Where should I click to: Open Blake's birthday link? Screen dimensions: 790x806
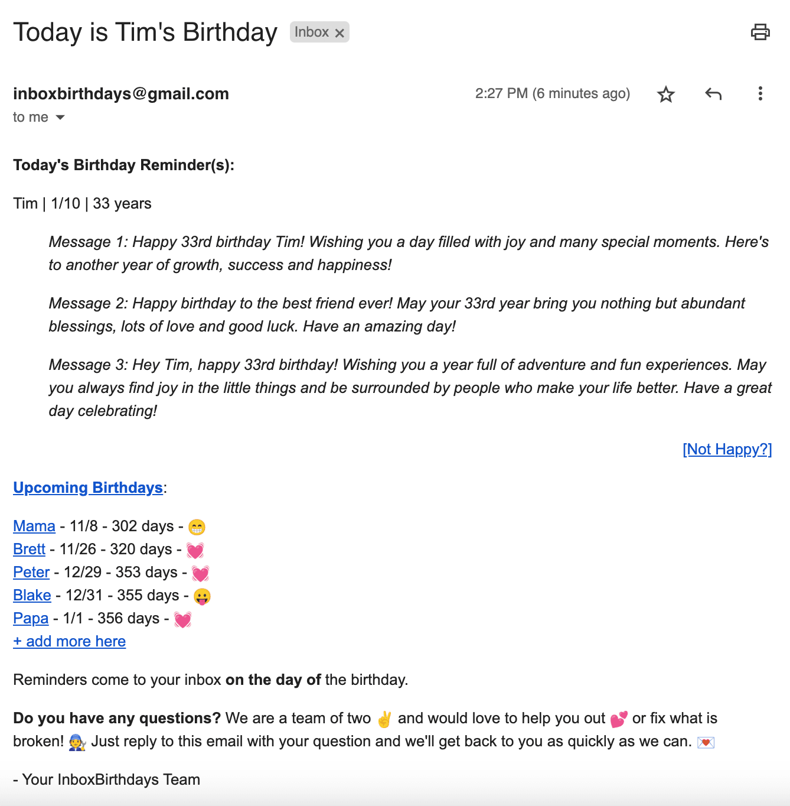click(32, 596)
